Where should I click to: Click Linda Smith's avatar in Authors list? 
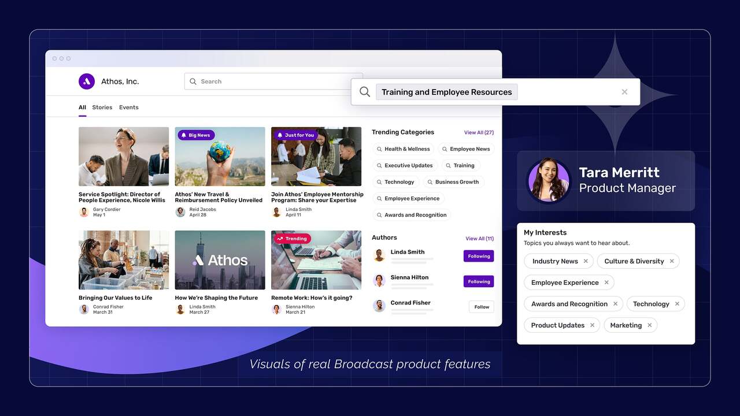pyautogui.click(x=379, y=255)
